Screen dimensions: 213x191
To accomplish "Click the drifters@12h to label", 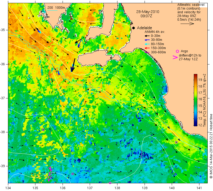I will (x=190, y=55).
